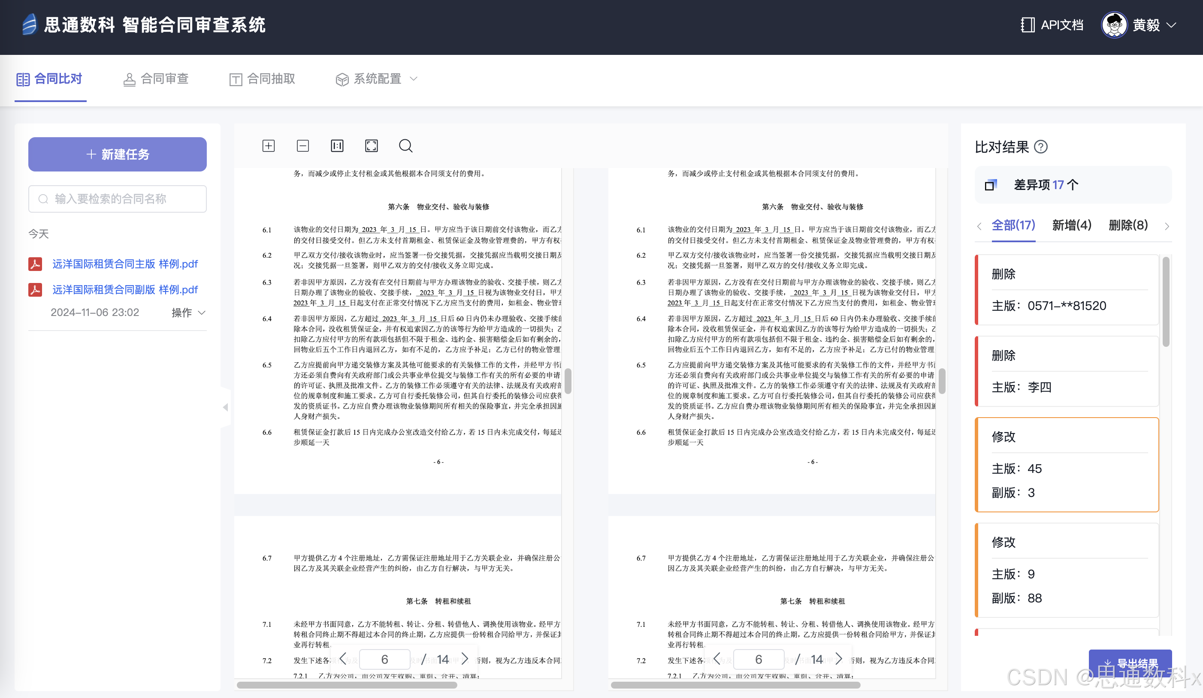The width and height of the screenshot is (1203, 698).
Task: Open the API文档 icon link
Action: coord(1028,25)
